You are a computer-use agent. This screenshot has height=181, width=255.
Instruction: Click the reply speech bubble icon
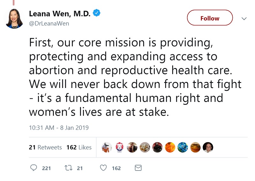(x=34, y=168)
